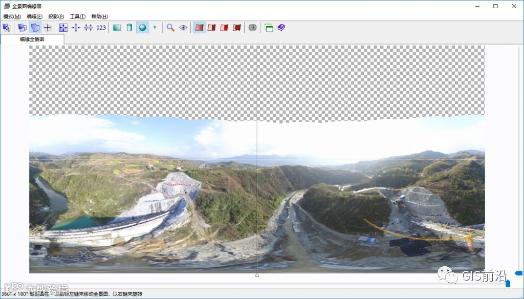
Task: Select the pointer/selection tool in toolbar
Action: tap(6, 28)
